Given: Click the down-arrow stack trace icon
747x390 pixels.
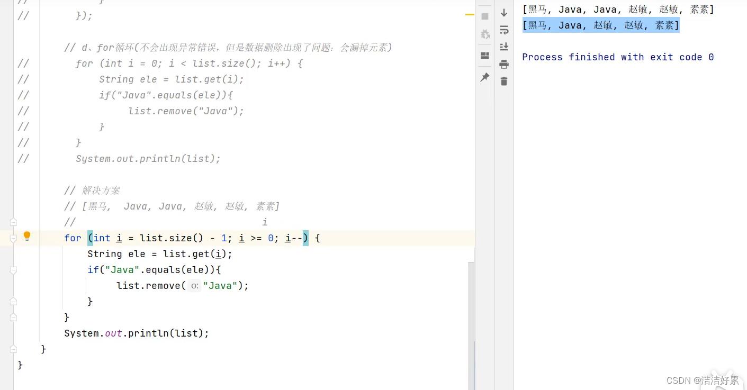Looking at the screenshot, I should tap(504, 13).
